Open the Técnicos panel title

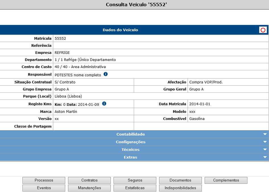[131, 149]
